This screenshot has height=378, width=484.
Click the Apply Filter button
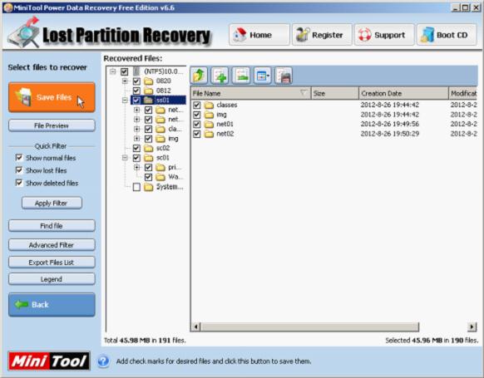[52, 204]
